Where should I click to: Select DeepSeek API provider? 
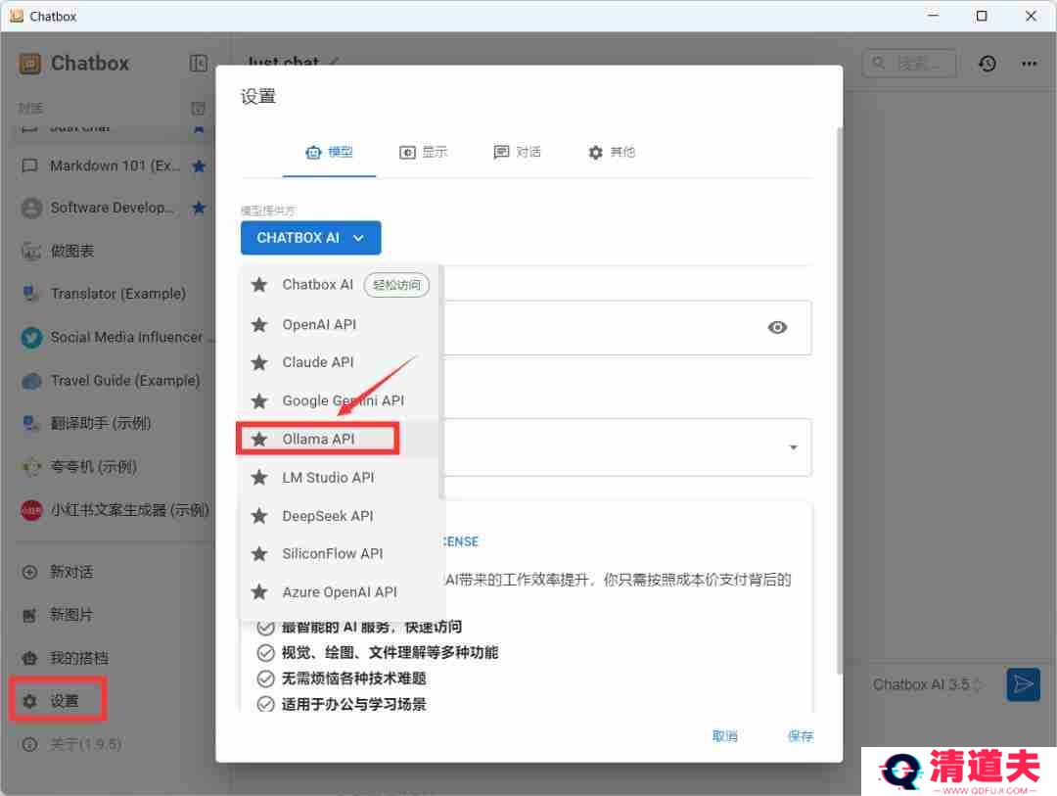339,516
